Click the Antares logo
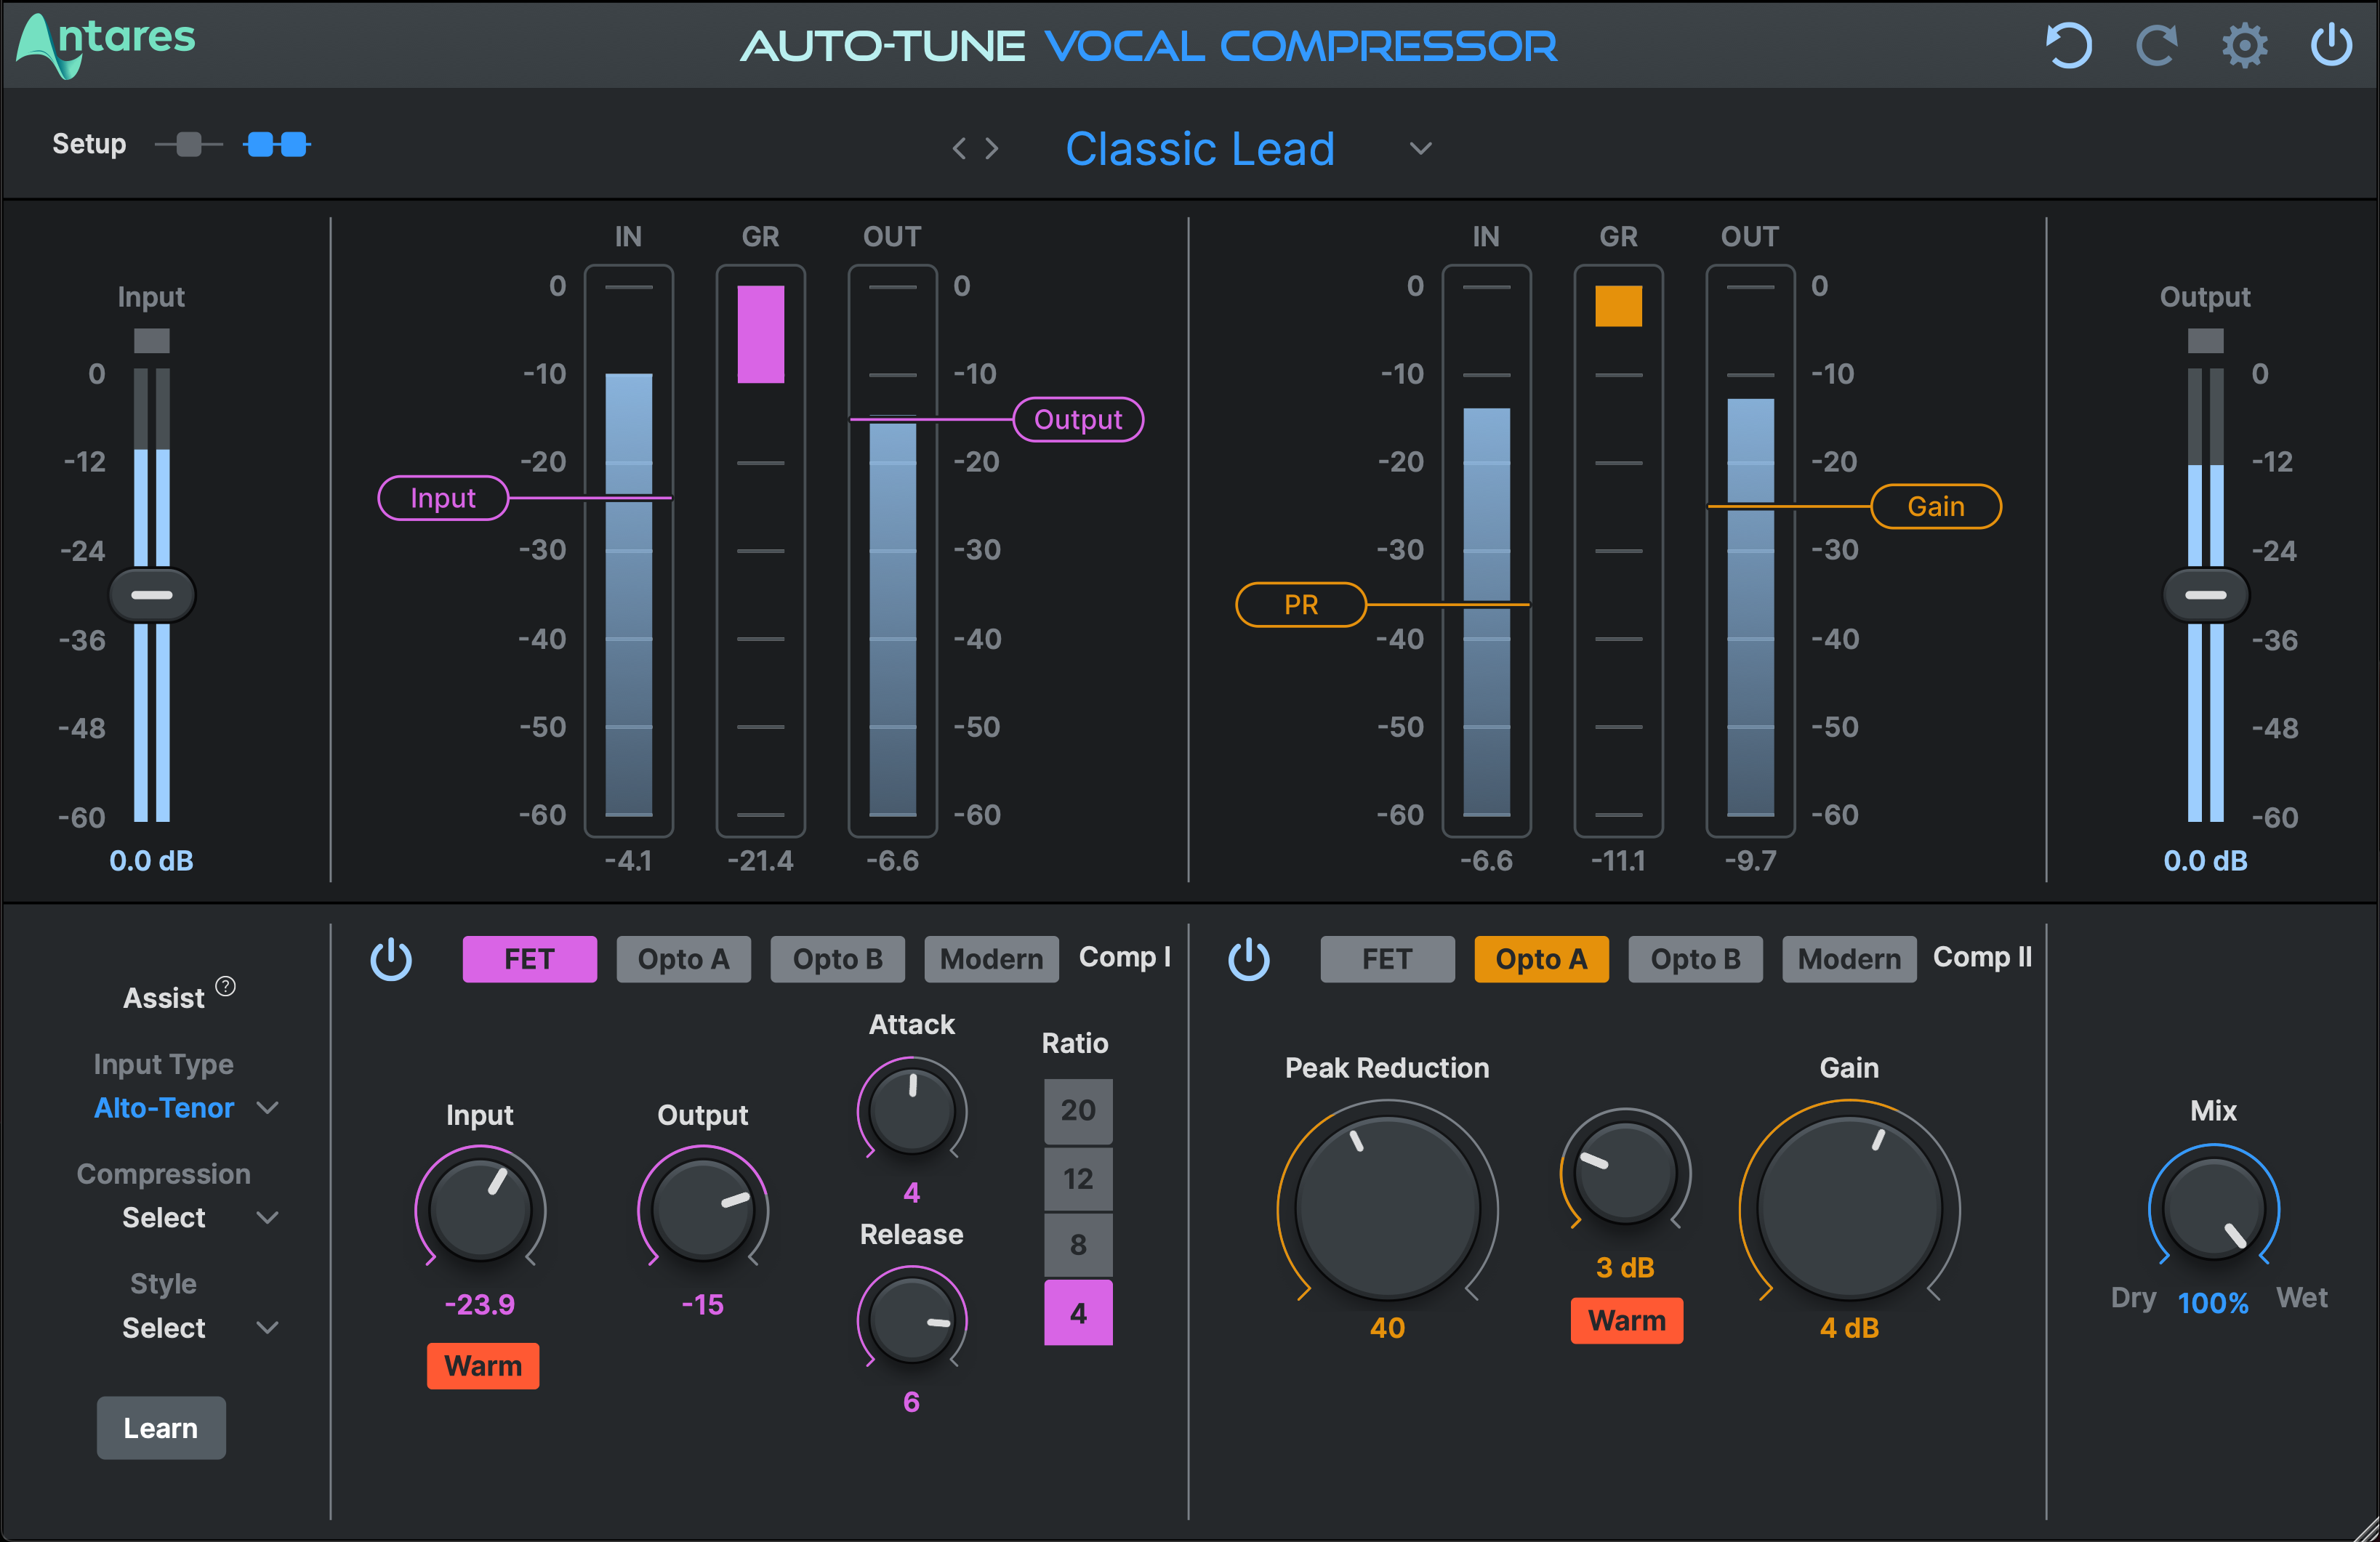The width and height of the screenshot is (2380, 1542). coord(103,42)
